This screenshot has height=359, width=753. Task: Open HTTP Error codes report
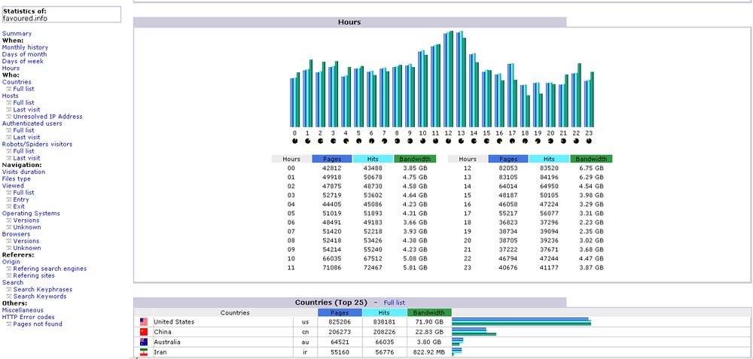tap(29, 318)
